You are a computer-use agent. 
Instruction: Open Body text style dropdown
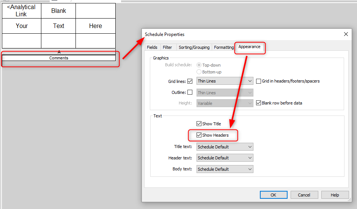pos(225,169)
